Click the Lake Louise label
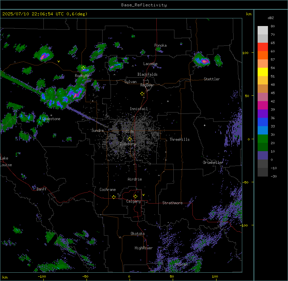 (x=6, y=162)
